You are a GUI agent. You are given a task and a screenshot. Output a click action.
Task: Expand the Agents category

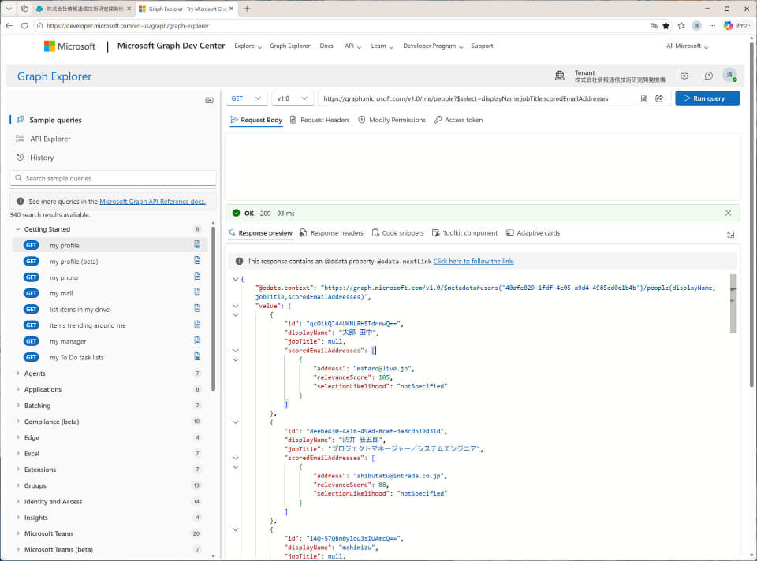18,373
